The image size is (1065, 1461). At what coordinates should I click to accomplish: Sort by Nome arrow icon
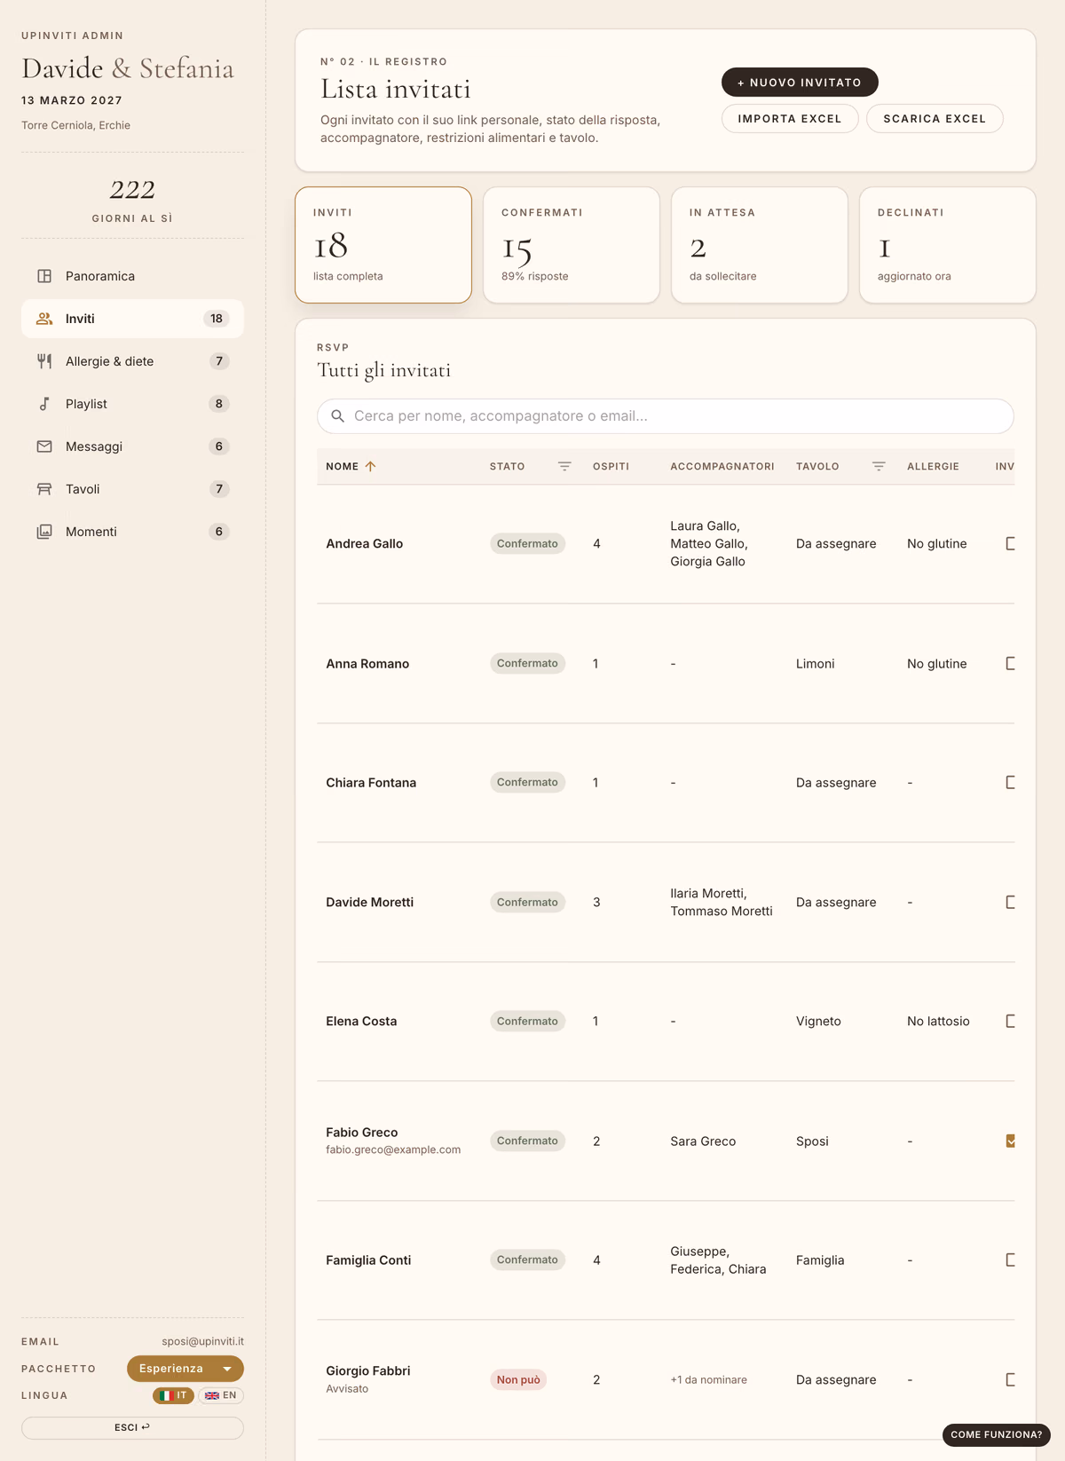(x=371, y=466)
